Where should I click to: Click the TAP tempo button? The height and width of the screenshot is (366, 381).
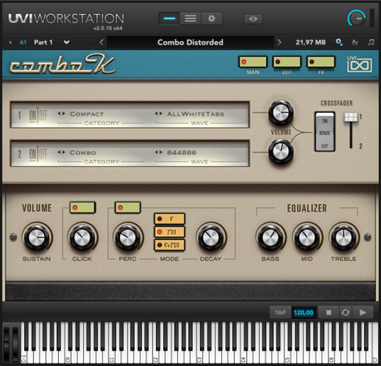tap(280, 312)
